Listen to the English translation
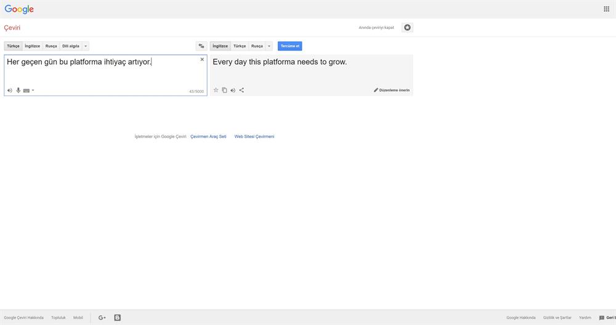 (x=233, y=90)
